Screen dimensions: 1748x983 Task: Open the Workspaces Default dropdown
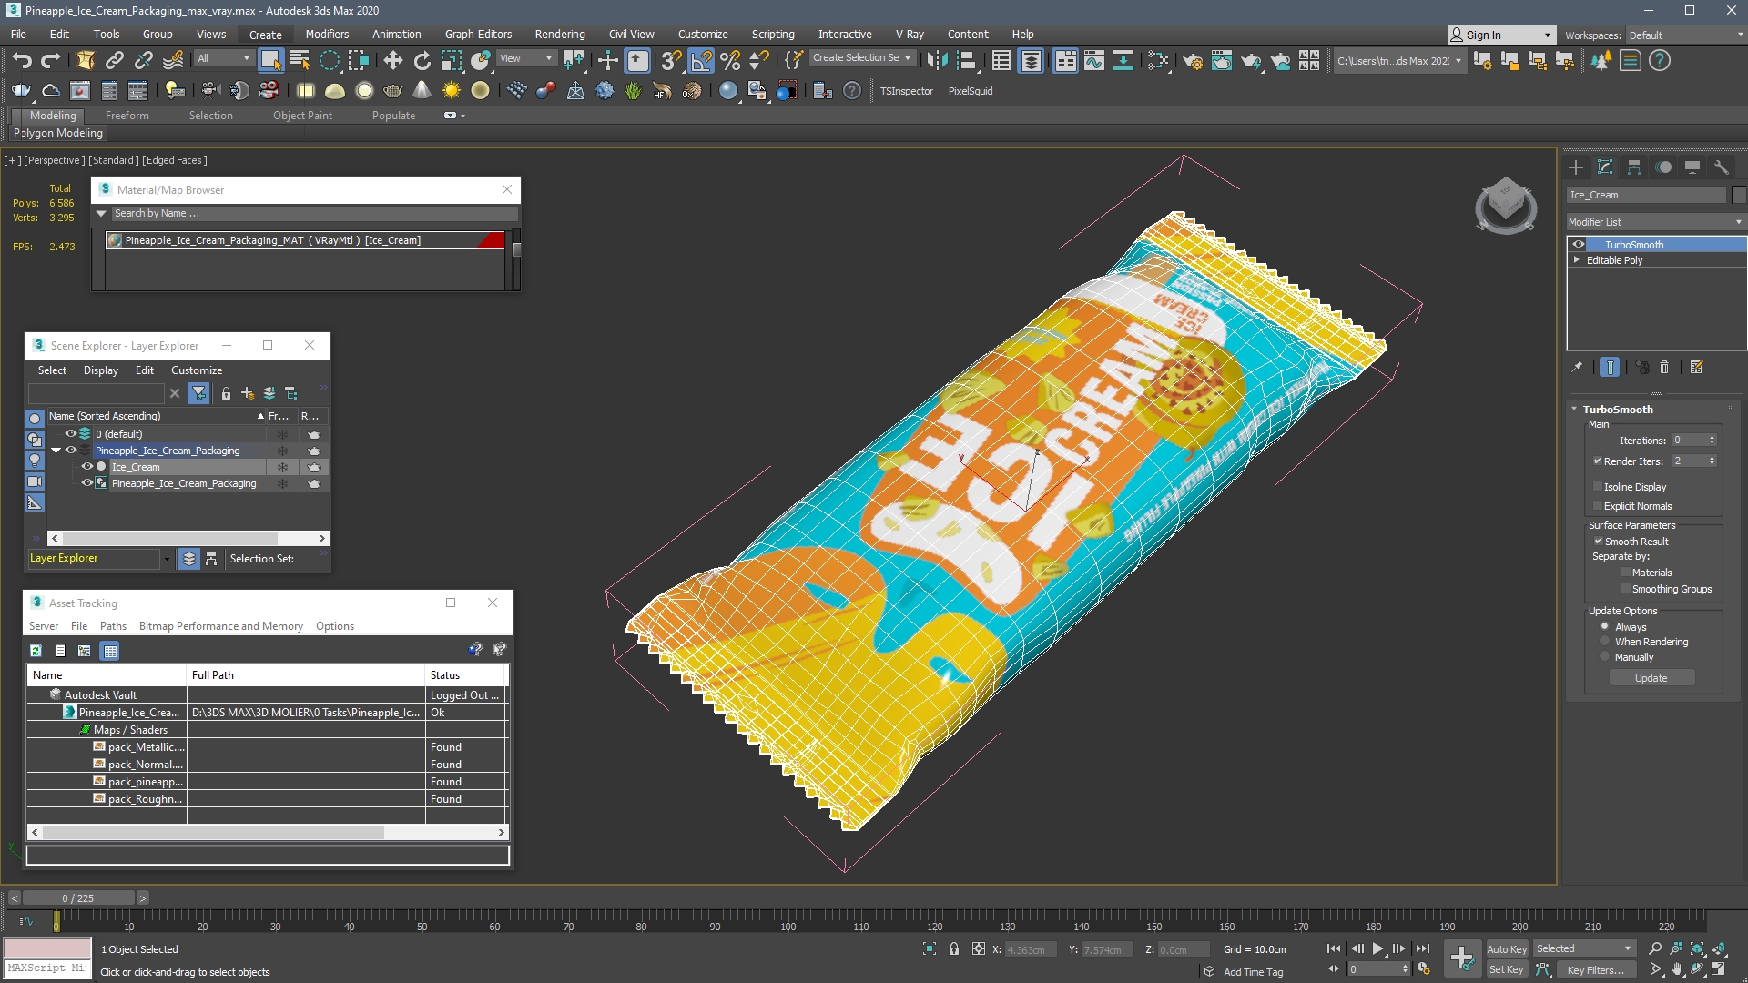tap(1685, 35)
